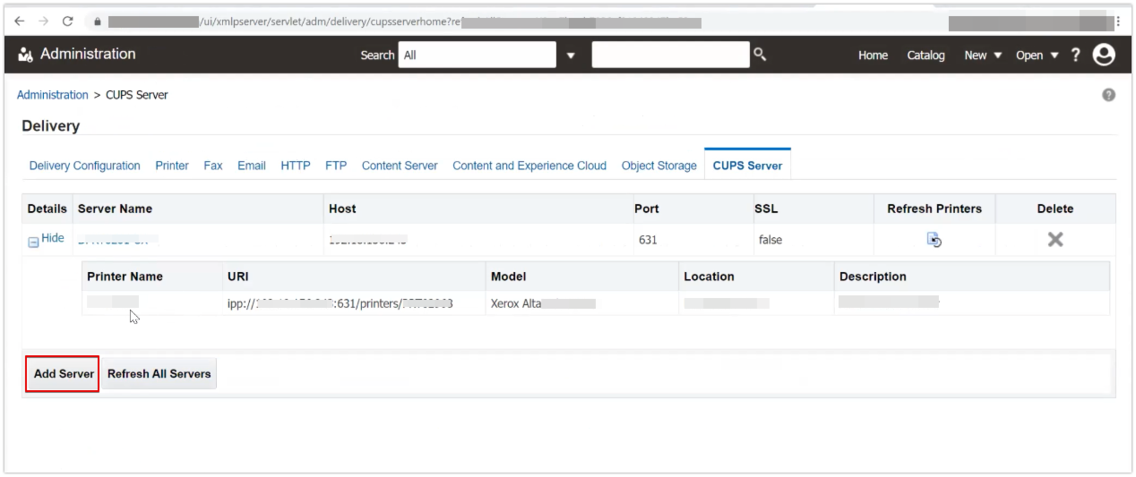This screenshot has width=1136, height=477.
Task: Open Content and Experience Cloud tab
Action: click(529, 166)
